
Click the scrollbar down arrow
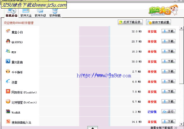pos(181,124)
